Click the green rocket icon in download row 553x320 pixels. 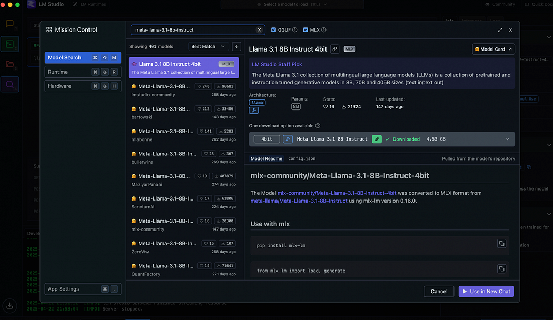(377, 139)
